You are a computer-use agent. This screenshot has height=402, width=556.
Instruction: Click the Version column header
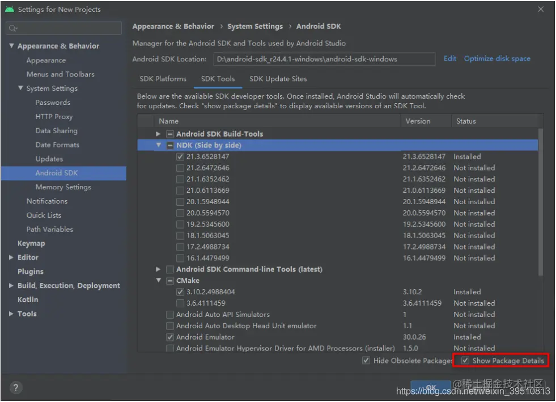tap(426, 121)
